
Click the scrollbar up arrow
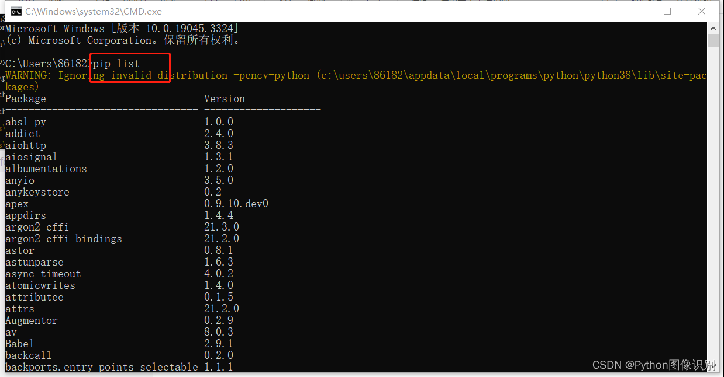(713, 27)
